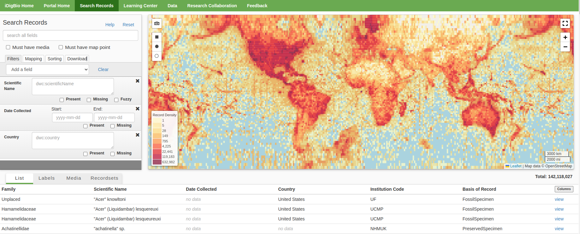Open Learning Center in the navigation bar

click(x=140, y=6)
